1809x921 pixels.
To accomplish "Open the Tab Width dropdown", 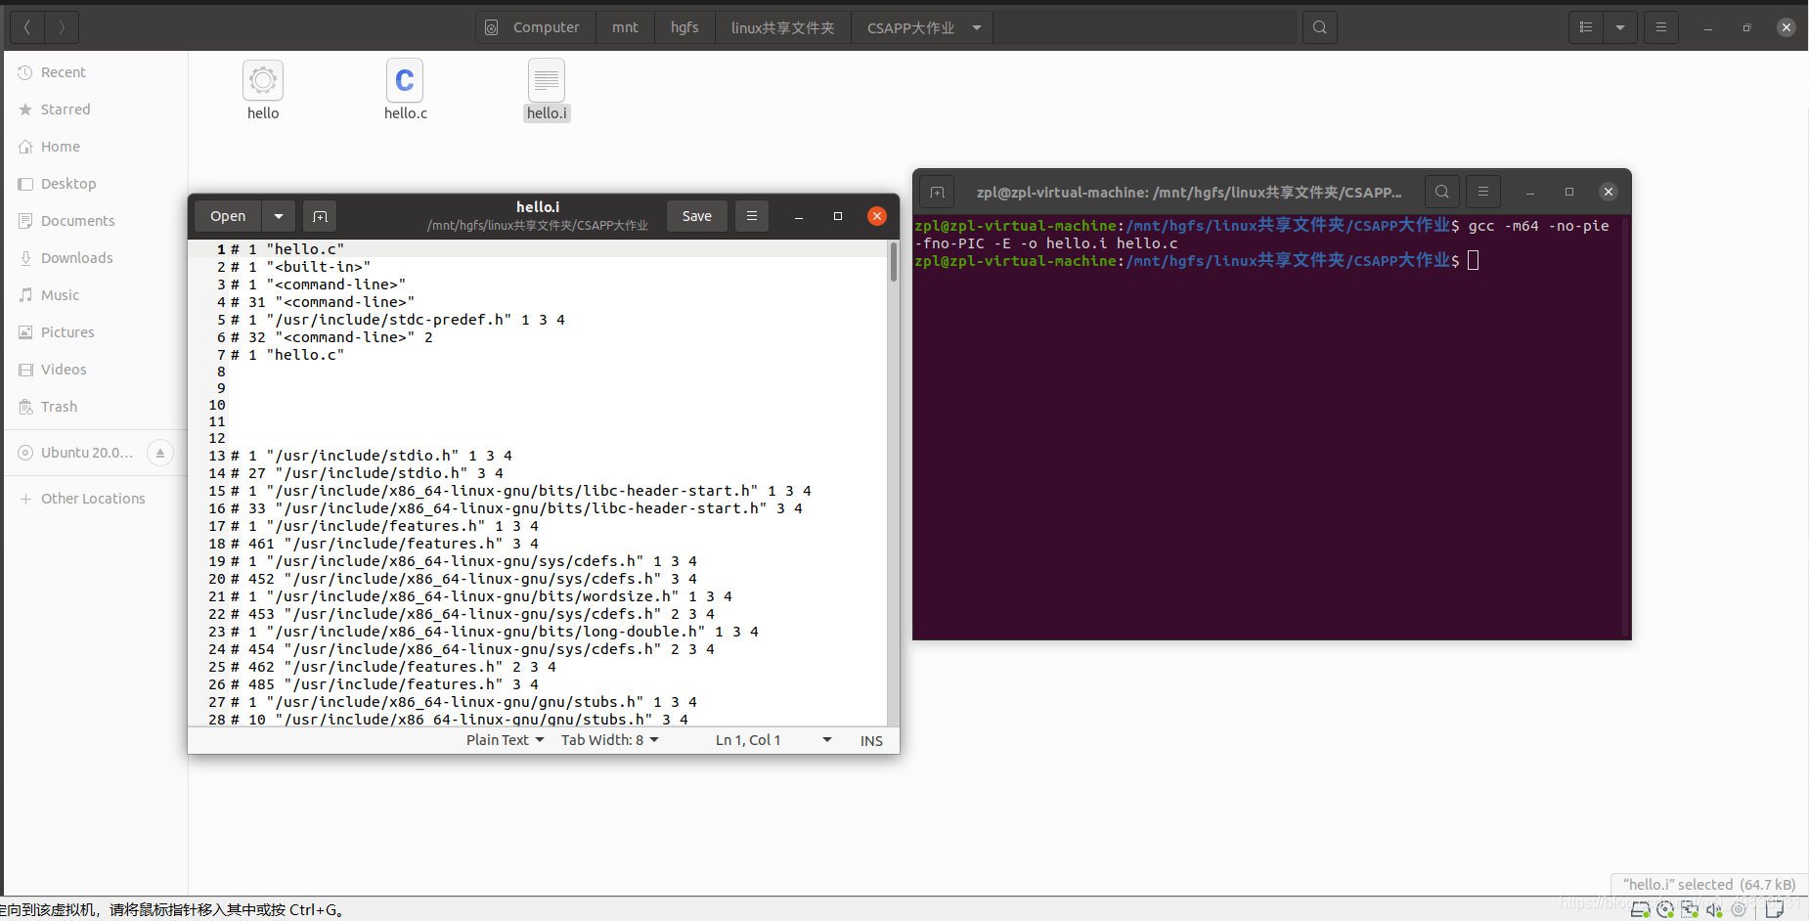I will 610,740.
